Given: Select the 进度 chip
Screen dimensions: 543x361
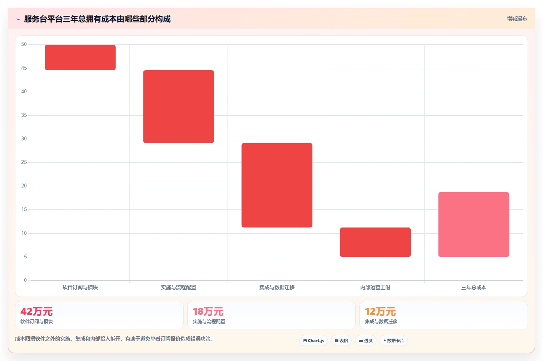Looking at the screenshot, I should point(366,341).
